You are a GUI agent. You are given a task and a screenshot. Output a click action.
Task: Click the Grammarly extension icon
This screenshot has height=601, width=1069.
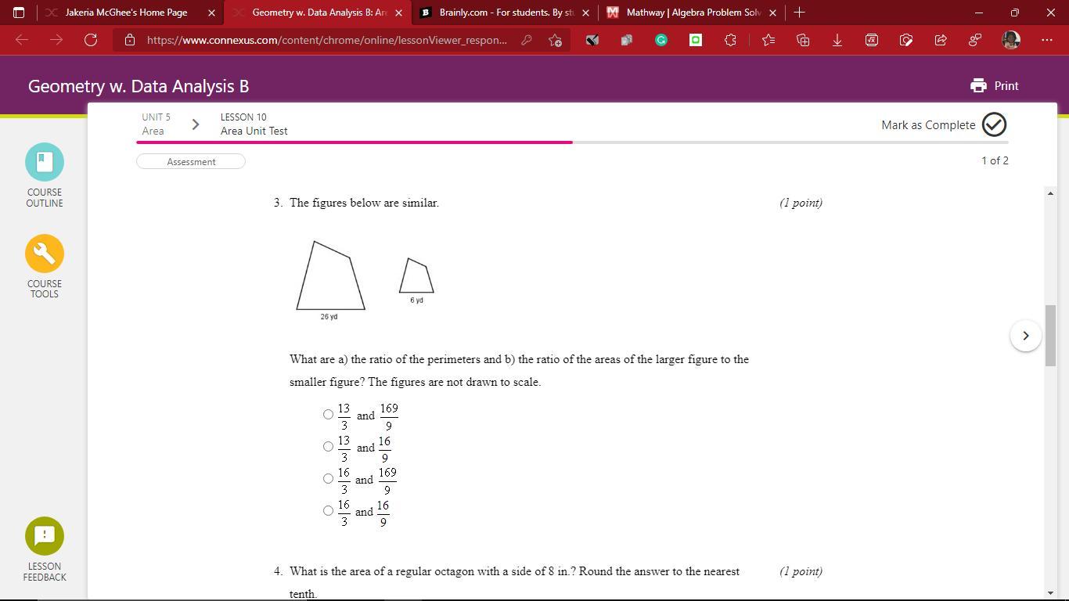tap(661, 40)
